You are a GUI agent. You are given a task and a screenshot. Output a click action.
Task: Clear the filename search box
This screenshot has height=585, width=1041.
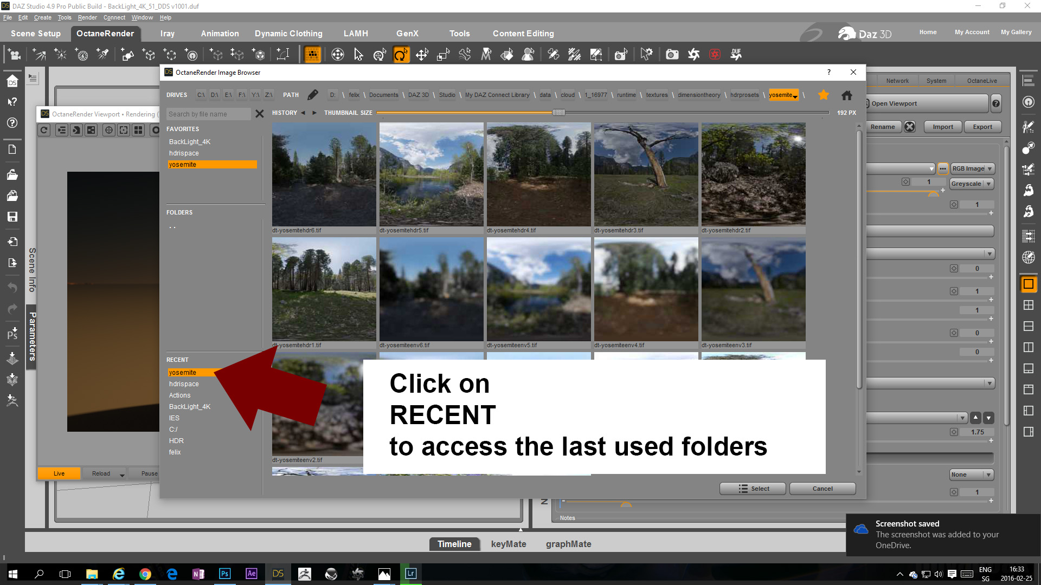point(260,114)
